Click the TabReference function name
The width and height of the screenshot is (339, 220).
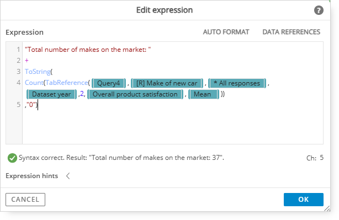[x=67, y=83]
